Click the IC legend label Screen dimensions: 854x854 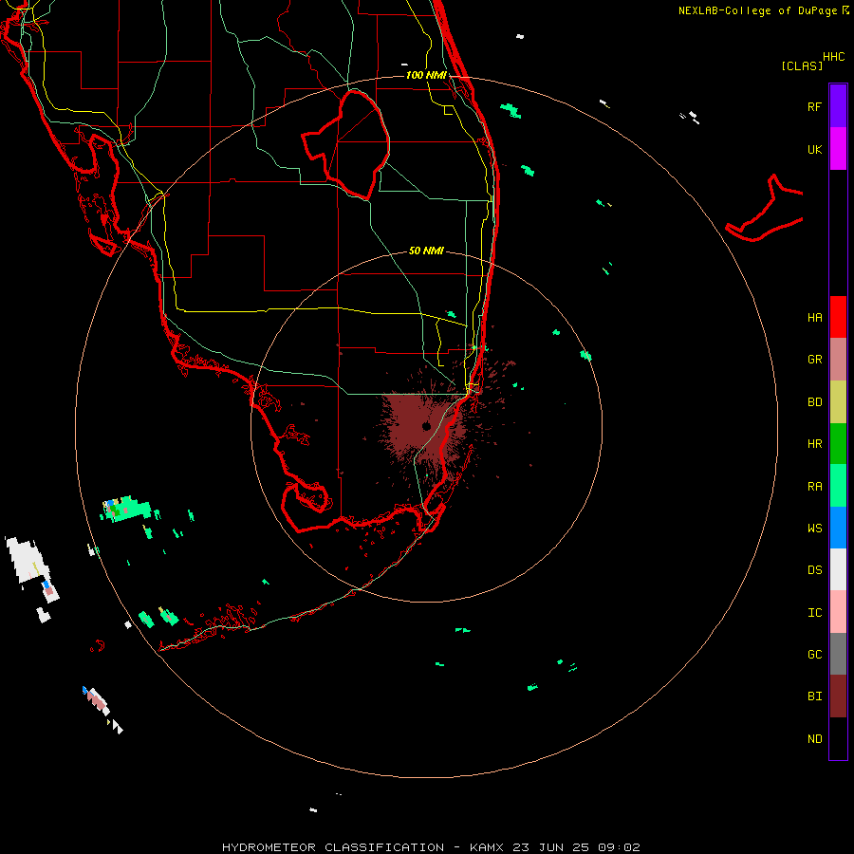814,613
